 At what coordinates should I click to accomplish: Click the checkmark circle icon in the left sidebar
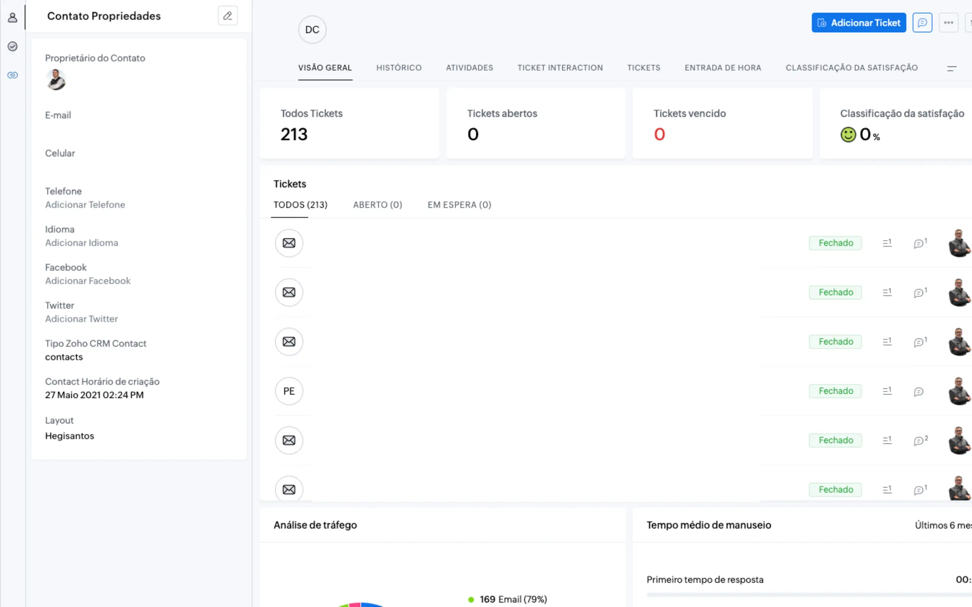pos(13,47)
